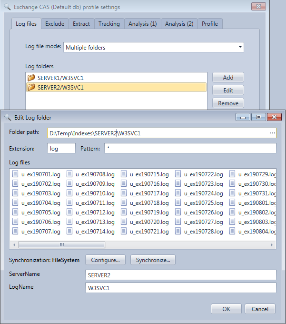The image size is (286, 324).
Task: Click the ServerName input field
Action: point(181,275)
